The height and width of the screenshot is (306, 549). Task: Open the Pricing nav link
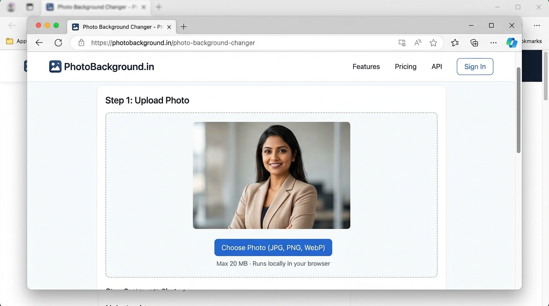point(406,67)
